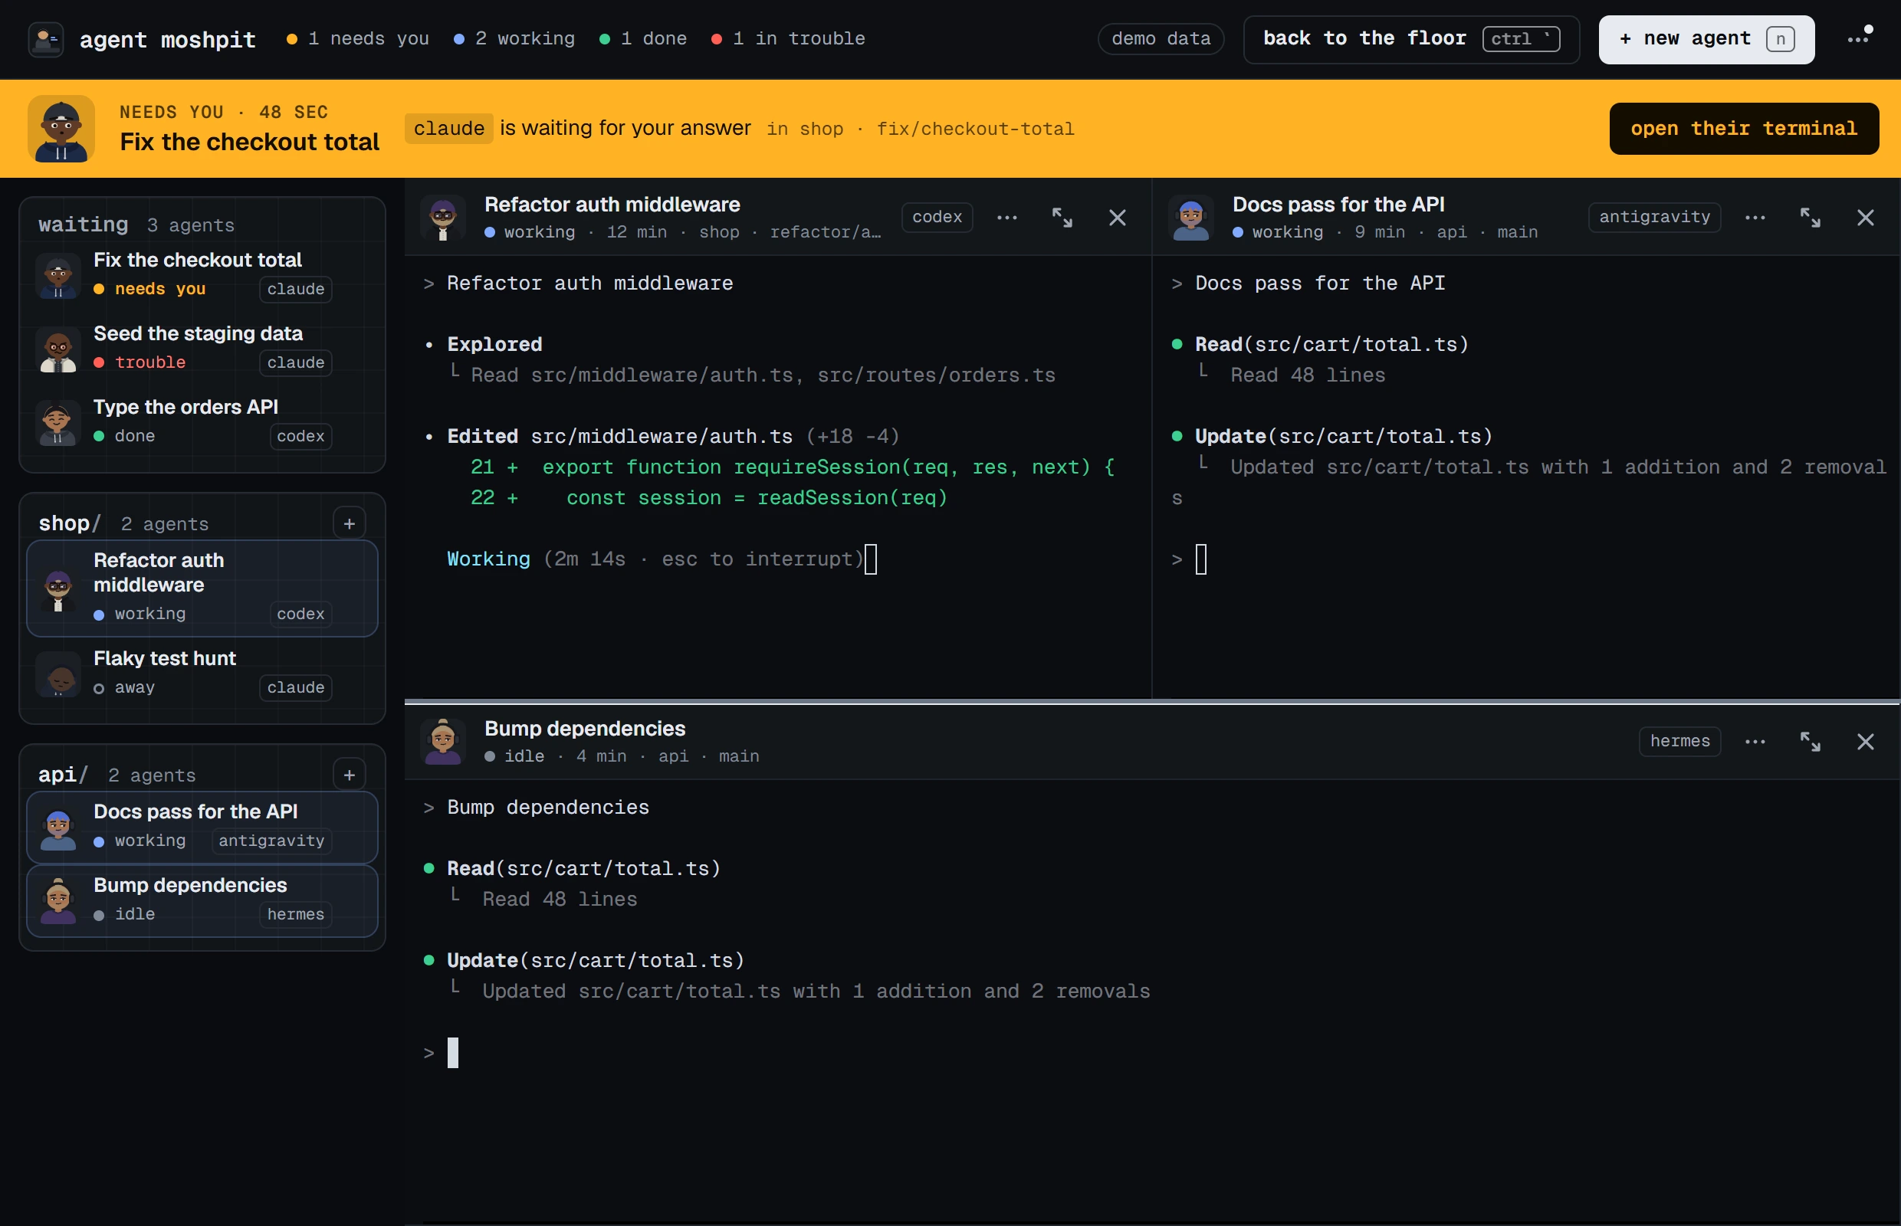Filter by 1 needs you status
Viewport: 1901px width, 1226px height.
pos(357,39)
